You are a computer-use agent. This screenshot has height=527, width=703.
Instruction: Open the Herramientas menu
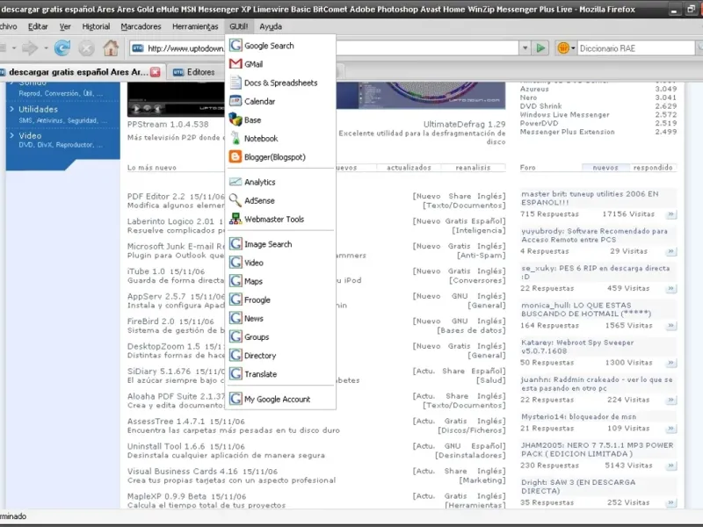point(195,26)
